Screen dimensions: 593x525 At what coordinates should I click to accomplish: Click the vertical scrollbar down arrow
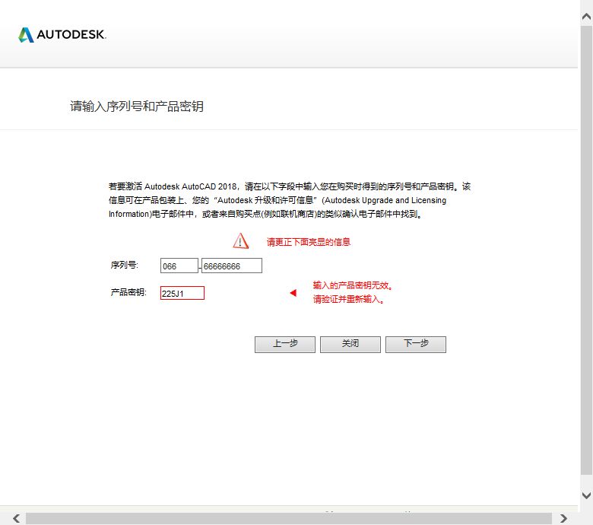click(586, 495)
